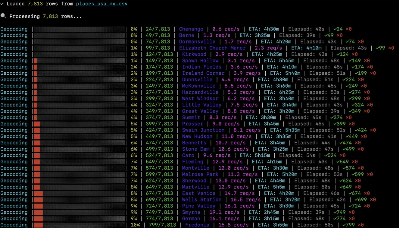Screen dimensions: 399x228
Task: Select the West Windsor text
Action: click(x=200, y=99)
